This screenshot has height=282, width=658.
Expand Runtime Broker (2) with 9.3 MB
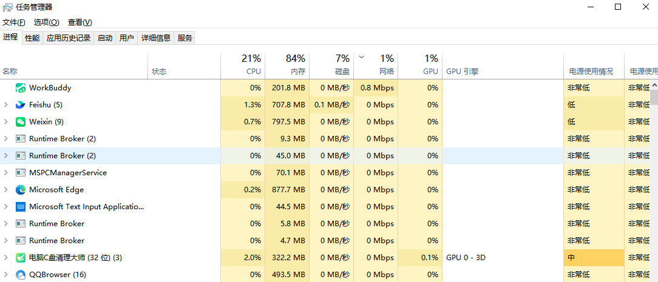[x=6, y=139]
